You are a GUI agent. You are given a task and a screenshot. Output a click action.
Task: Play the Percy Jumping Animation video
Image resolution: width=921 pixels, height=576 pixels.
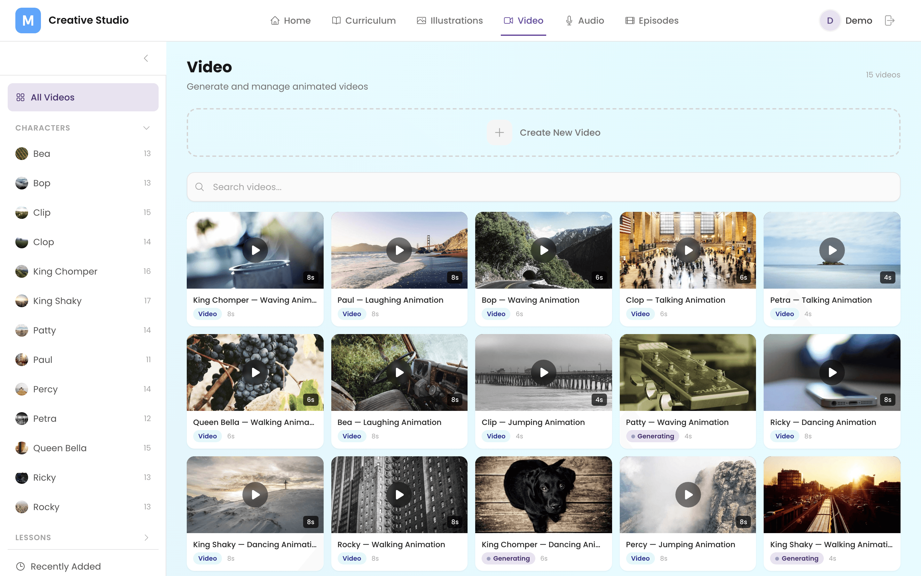[688, 495]
